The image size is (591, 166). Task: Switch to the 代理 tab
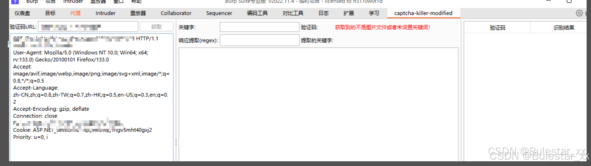(75, 13)
